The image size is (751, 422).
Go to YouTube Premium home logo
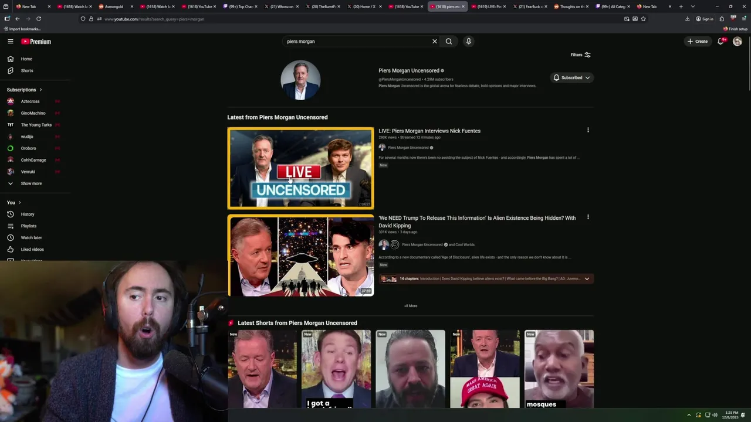point(36,42)
